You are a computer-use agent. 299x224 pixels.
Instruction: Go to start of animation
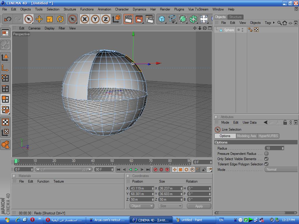coord(119,169)
